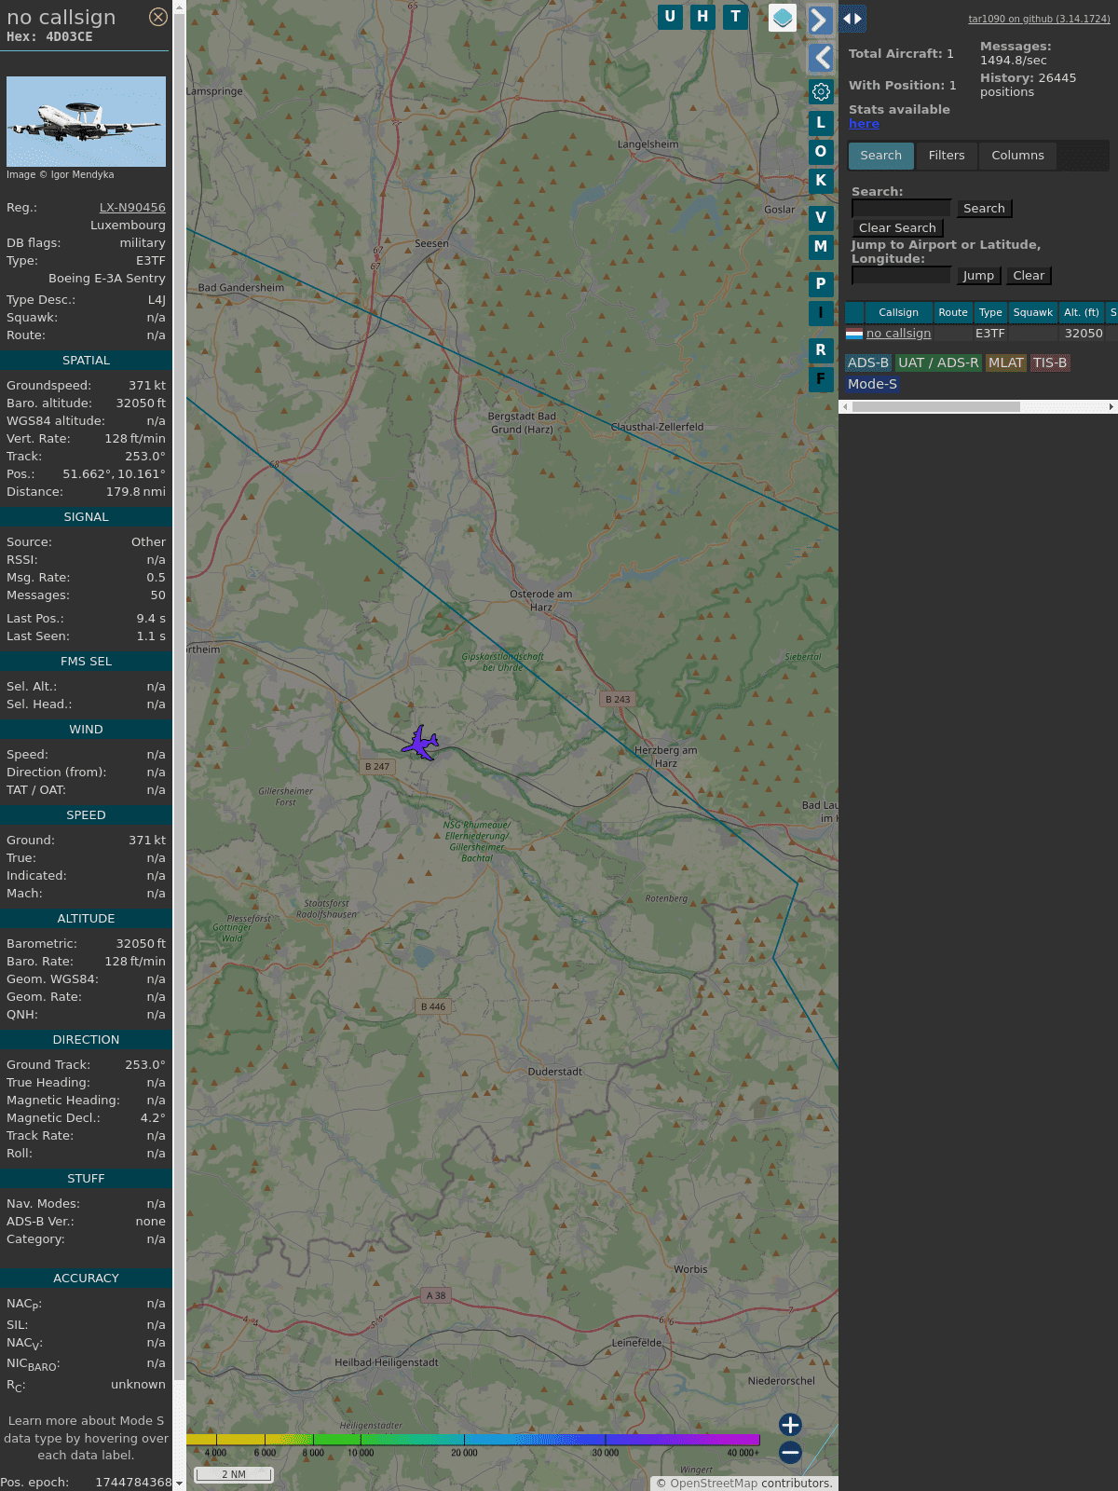Viewport: 1118px width, 1491px height.
Task: Click the ACCURACY section header
Action: [86, 1279]
